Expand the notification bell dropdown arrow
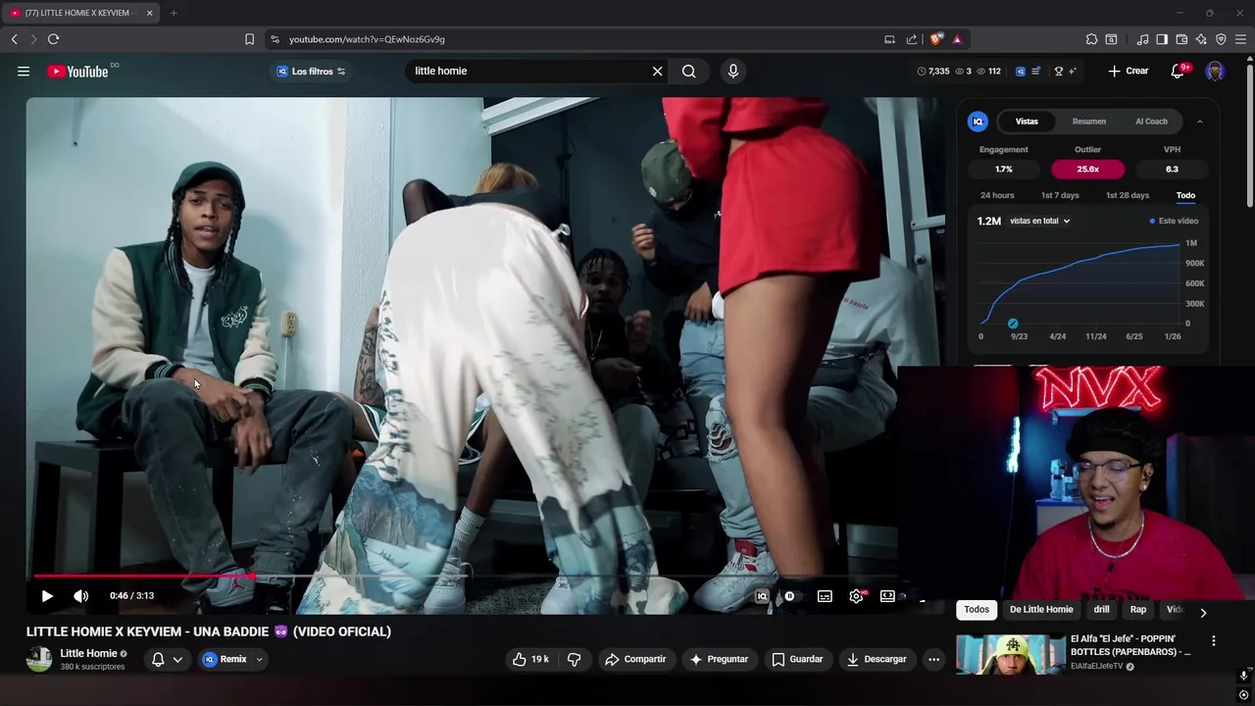Viewport: 1255px width, 706px height. coord(177,659)
